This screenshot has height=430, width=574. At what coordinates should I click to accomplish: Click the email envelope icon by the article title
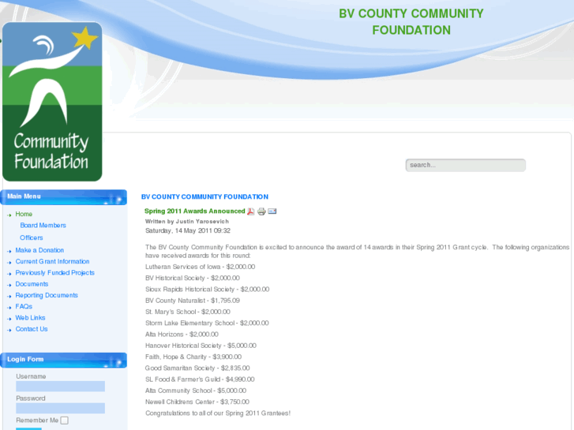point(272,211)
